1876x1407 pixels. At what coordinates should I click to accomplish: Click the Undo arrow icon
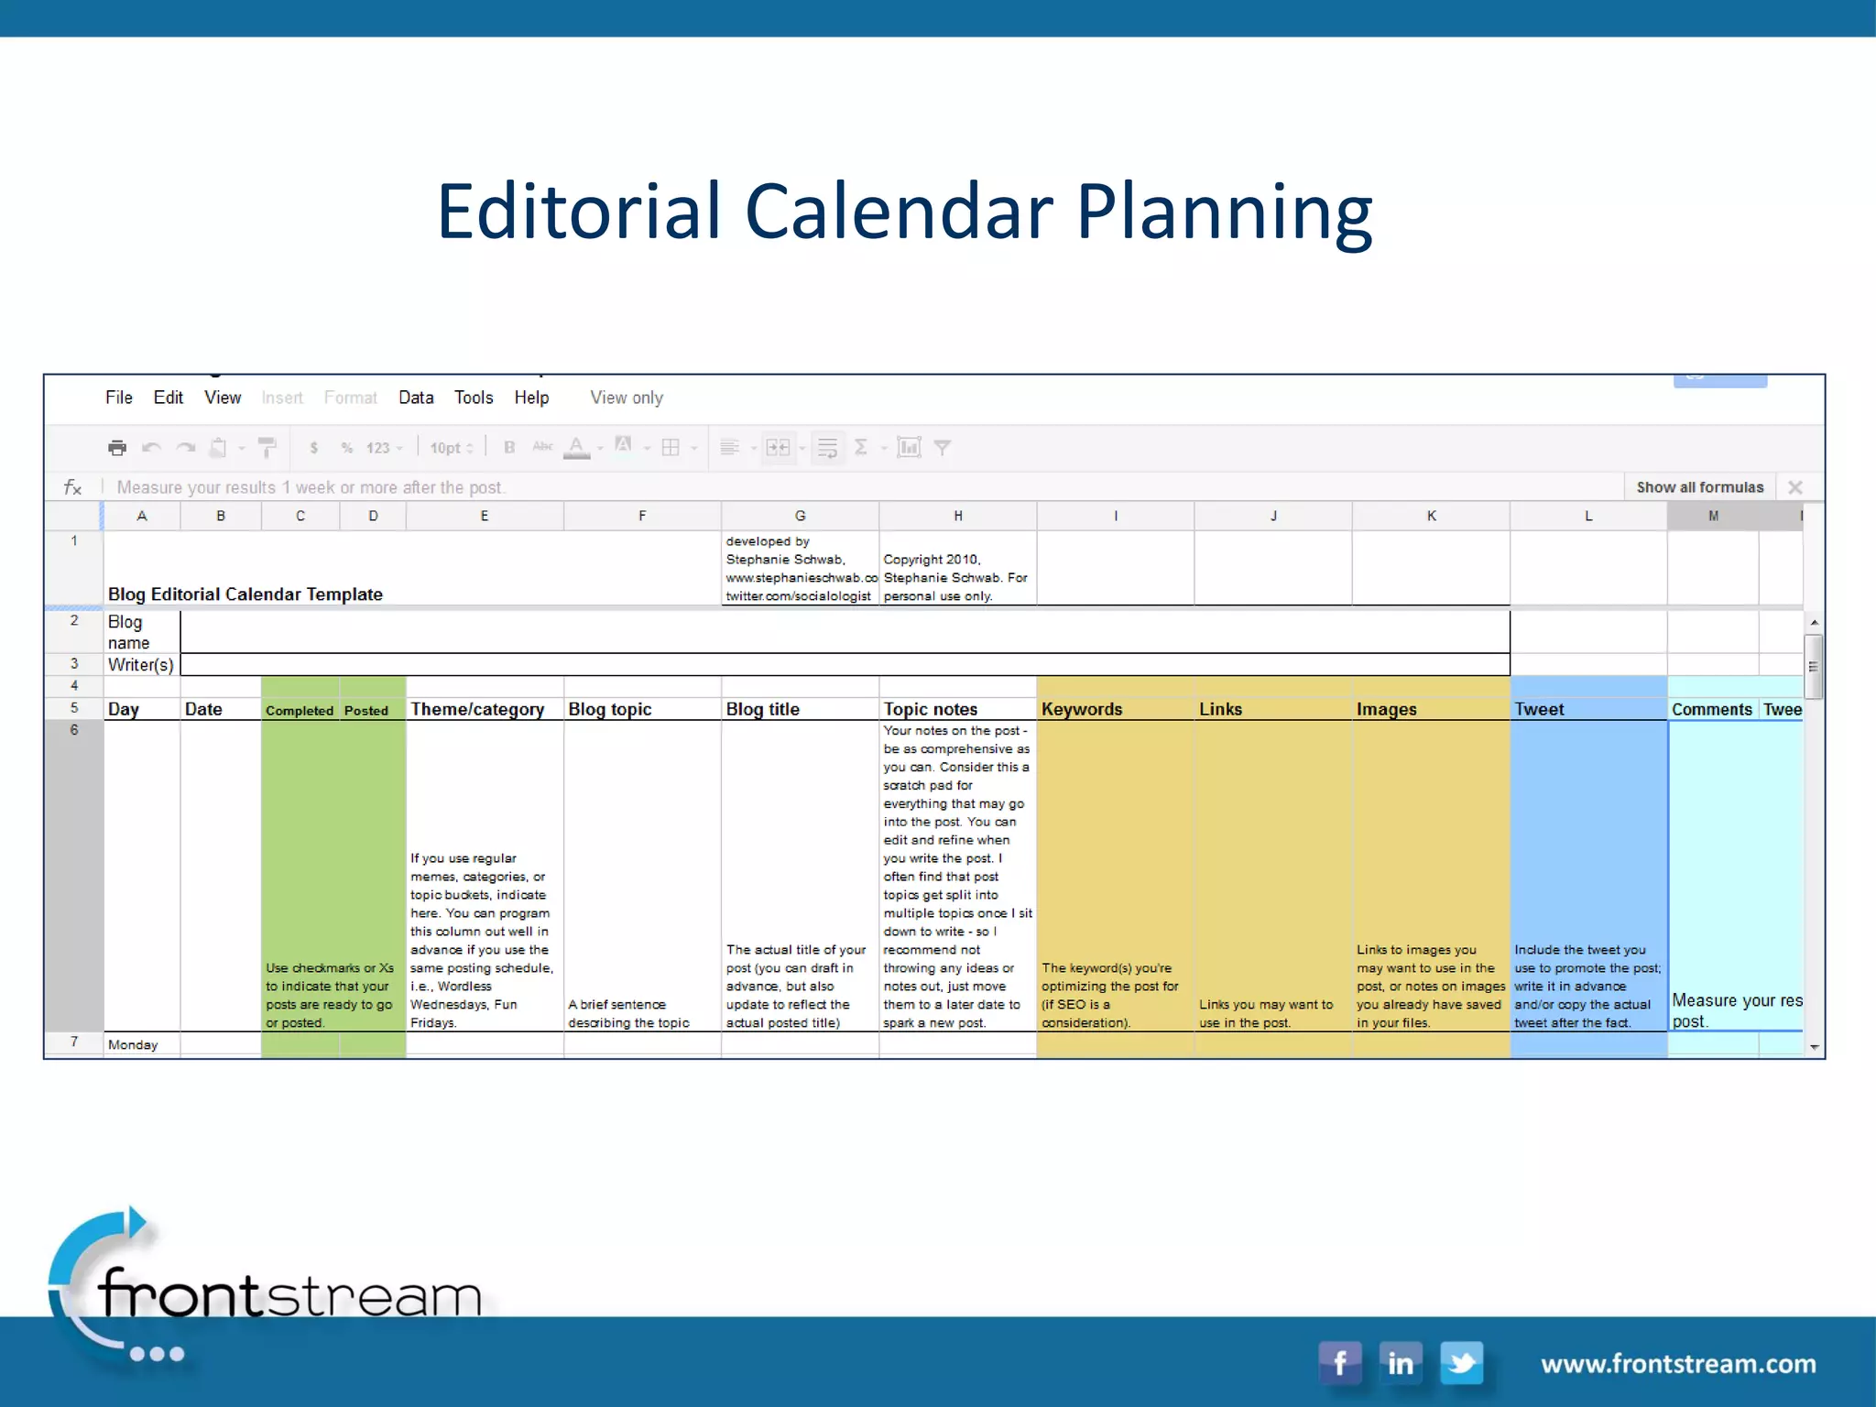pyautogui.click(x=152, y=448)
